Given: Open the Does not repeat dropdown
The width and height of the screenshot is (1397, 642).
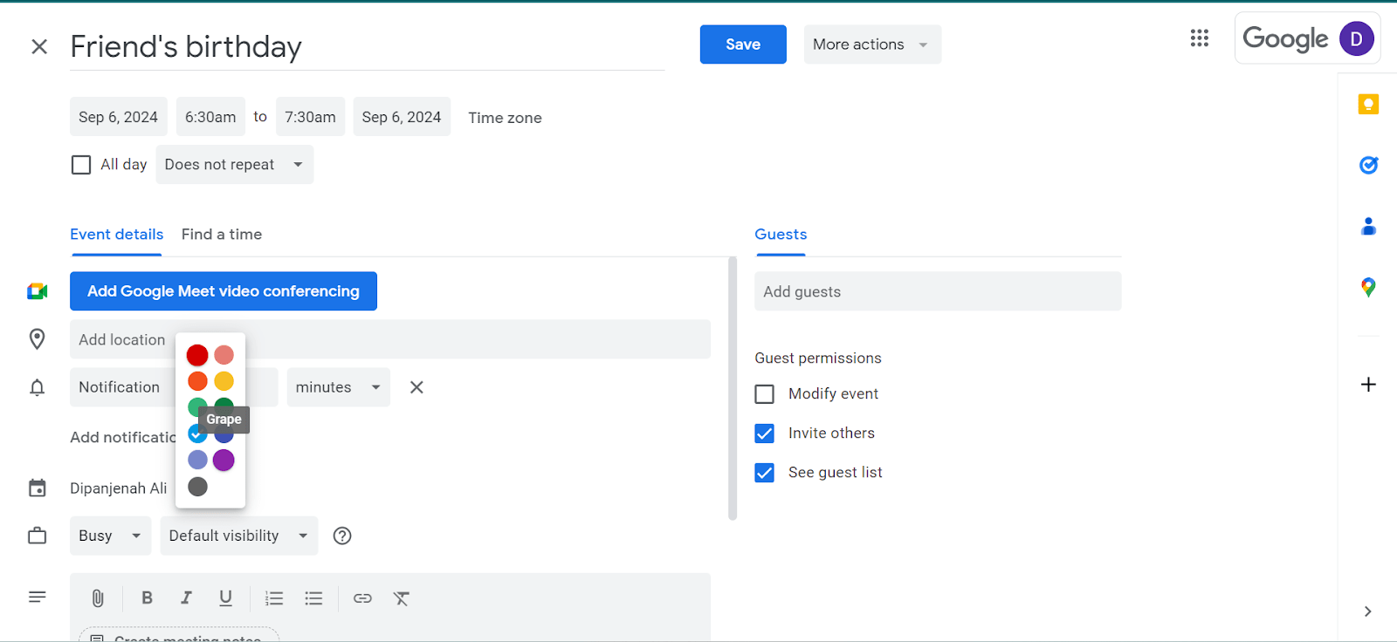Looking at the screenshot, I should click(x=234, y=165).
